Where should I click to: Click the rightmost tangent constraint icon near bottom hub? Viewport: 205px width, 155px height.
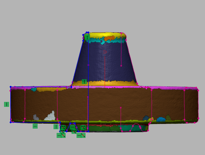(83, 127)
